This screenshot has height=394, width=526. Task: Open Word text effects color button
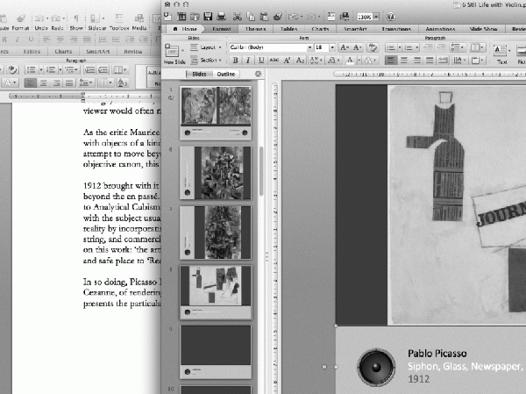[10, 82]
